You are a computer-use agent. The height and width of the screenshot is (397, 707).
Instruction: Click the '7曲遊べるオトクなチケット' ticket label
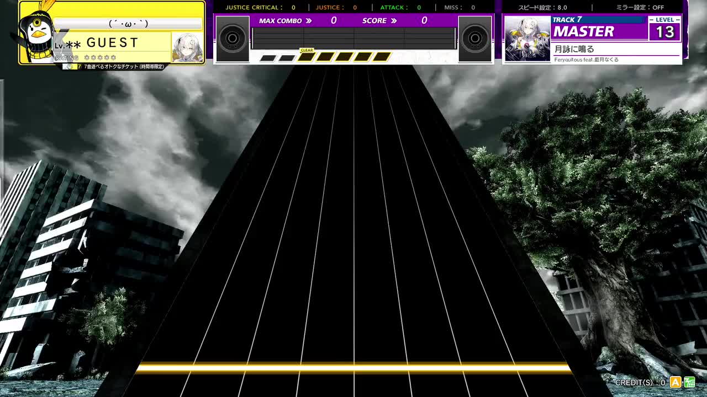coord(124,67)
